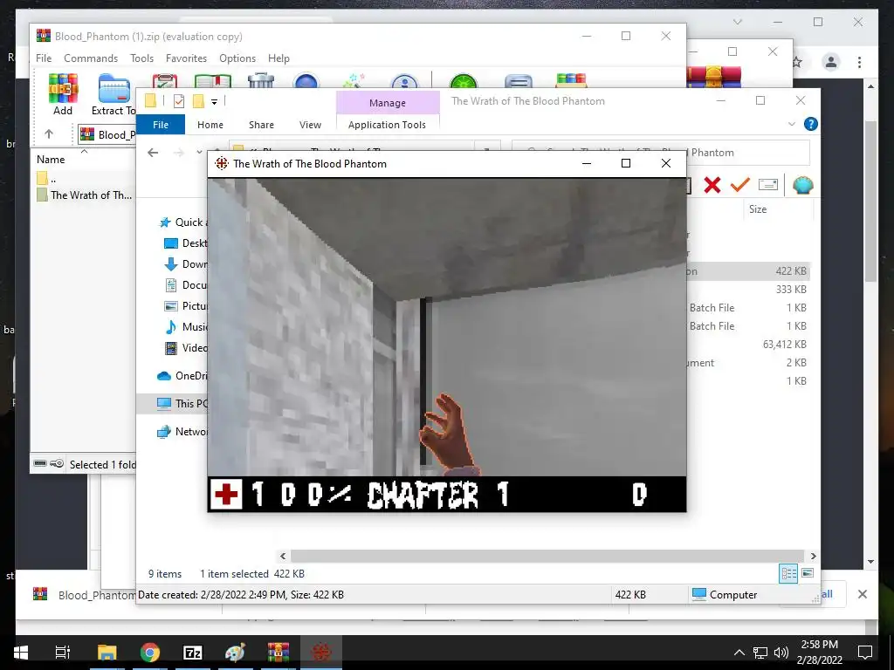Open Task View on taskbar
Image resolution: width=894 pixels, height=670 pixels.
(62, 653)
